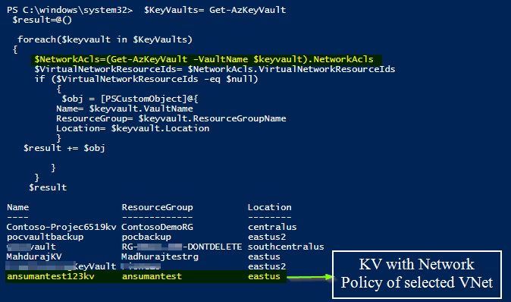Click the Contoso-Projec6519kv vault name
The width and height of the screenshot is (511, 302).
click(x=61, y=227)
